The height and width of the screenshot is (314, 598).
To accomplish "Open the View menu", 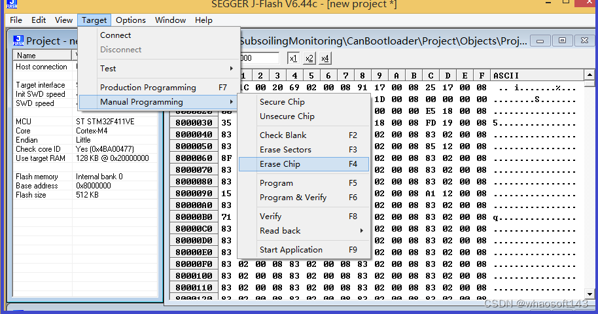I will point(63,20).
